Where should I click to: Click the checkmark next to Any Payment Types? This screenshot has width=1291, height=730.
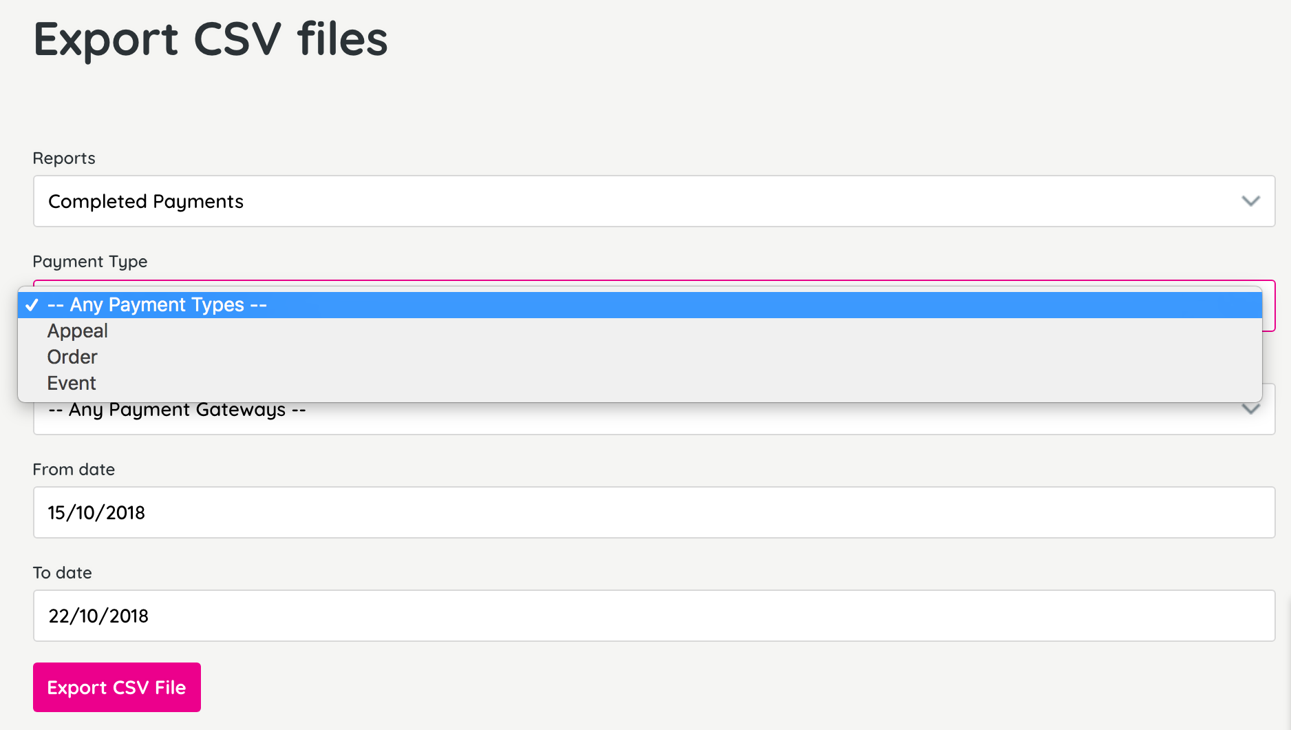(32, 305)
